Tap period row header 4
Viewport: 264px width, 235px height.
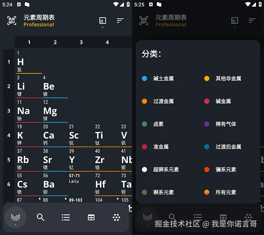coord(9,135)
